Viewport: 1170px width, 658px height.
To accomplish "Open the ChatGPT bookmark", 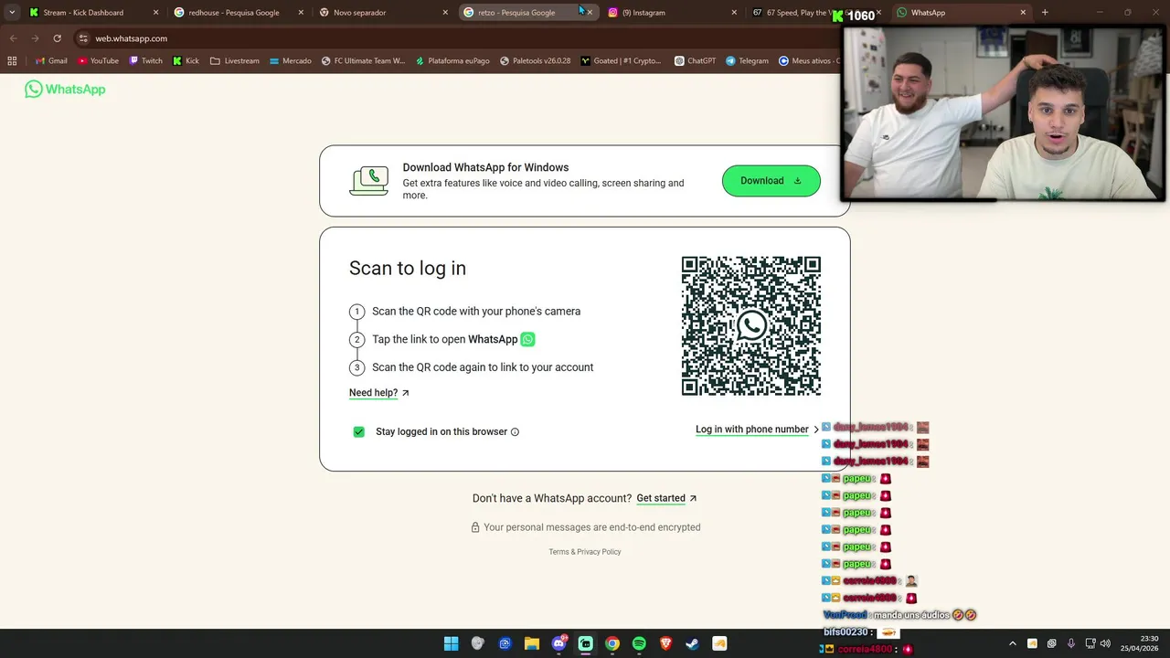I will 695,61.
